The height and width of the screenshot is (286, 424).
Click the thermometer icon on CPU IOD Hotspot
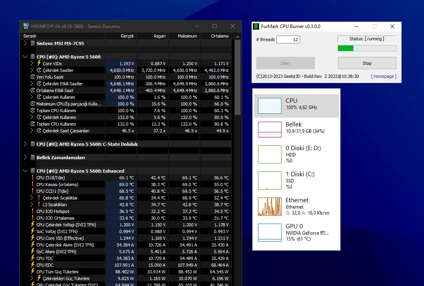coord(33,211)
